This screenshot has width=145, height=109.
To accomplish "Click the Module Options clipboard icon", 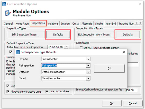I will click(8, 13).
